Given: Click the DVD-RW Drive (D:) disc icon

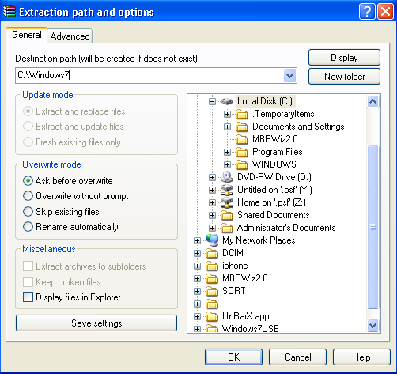Looking at the screenshot, I should [227, 177].
